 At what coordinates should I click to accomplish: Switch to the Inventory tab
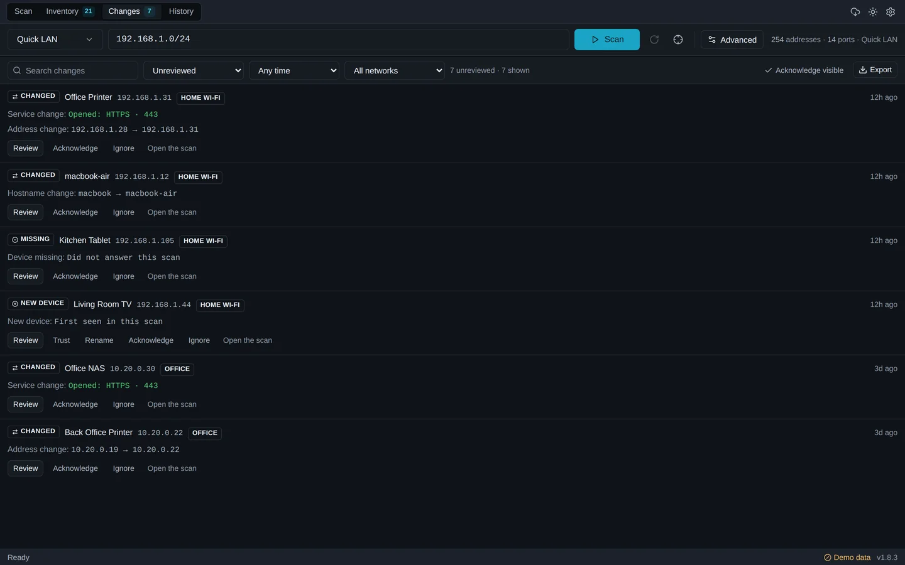click(x=70, y=11)
